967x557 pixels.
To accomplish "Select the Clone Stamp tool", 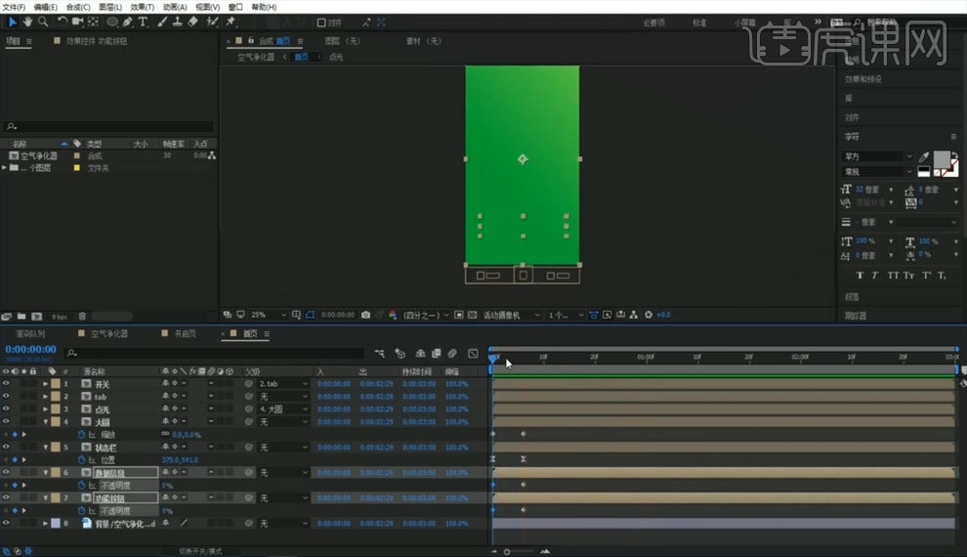I will tap(177, 22).
